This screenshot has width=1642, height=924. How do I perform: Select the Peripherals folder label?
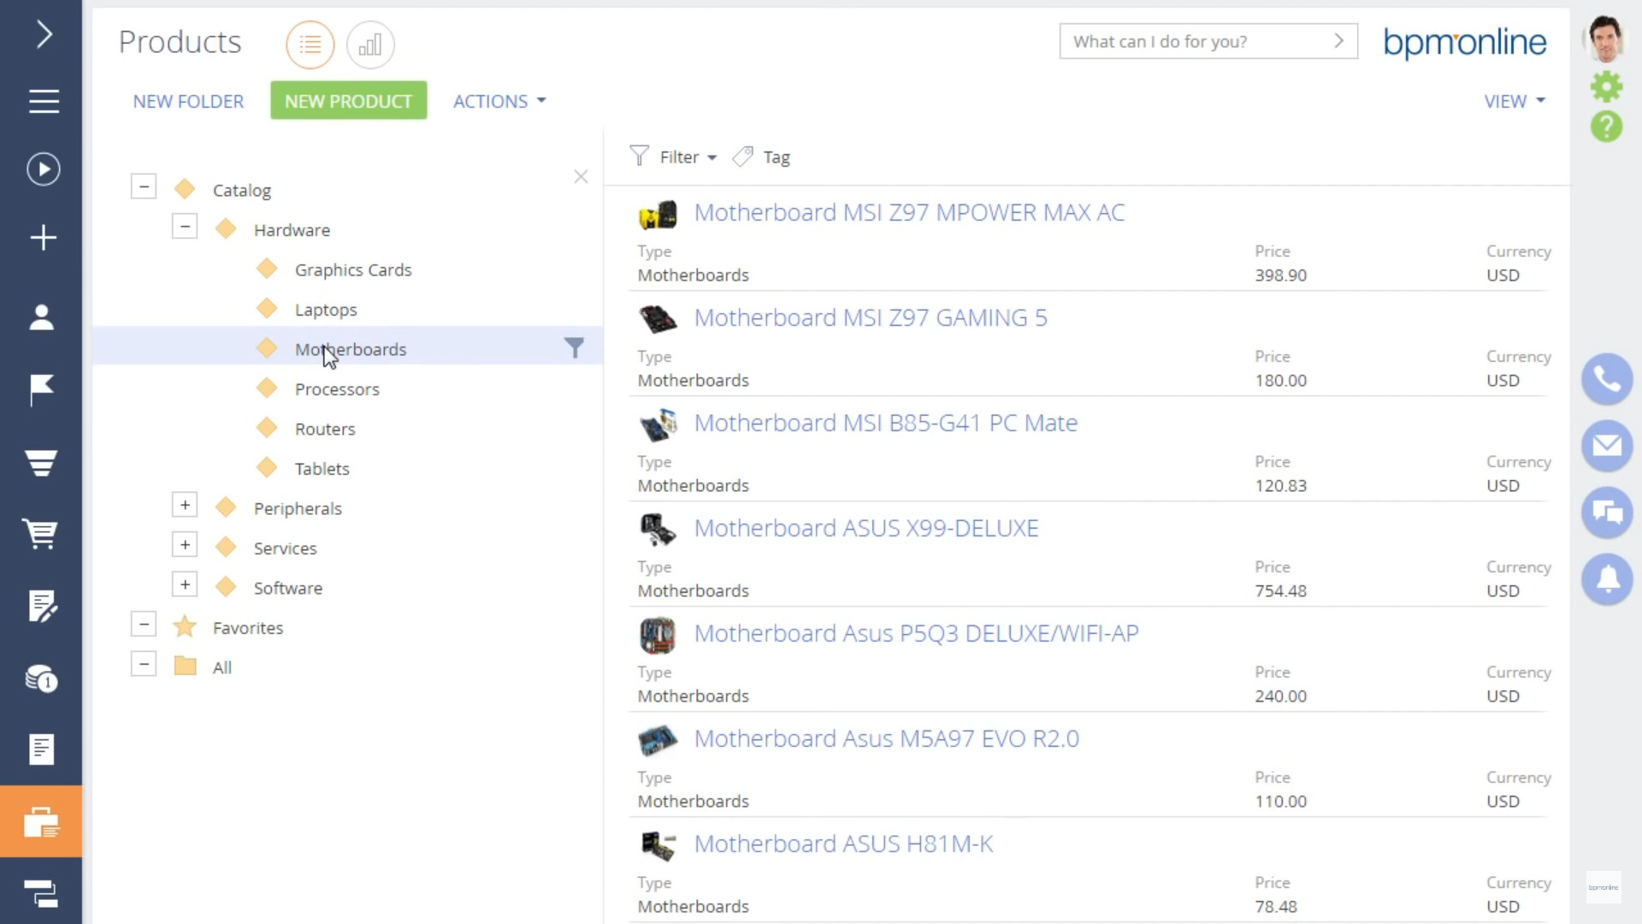pyautogui.click(x=298, y=508)
